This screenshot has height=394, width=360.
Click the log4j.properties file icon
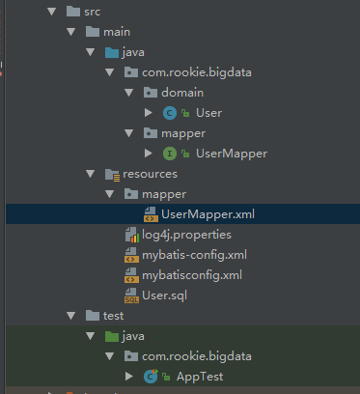(x=132, y=235)
